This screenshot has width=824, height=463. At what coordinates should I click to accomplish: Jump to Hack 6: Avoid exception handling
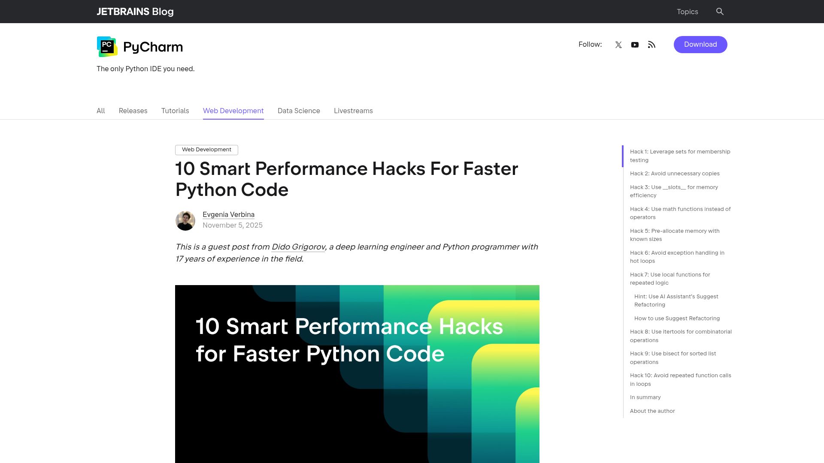click(677, 257)
